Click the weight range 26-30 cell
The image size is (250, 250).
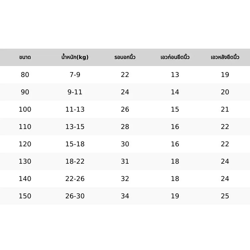(x=75, y=196)
